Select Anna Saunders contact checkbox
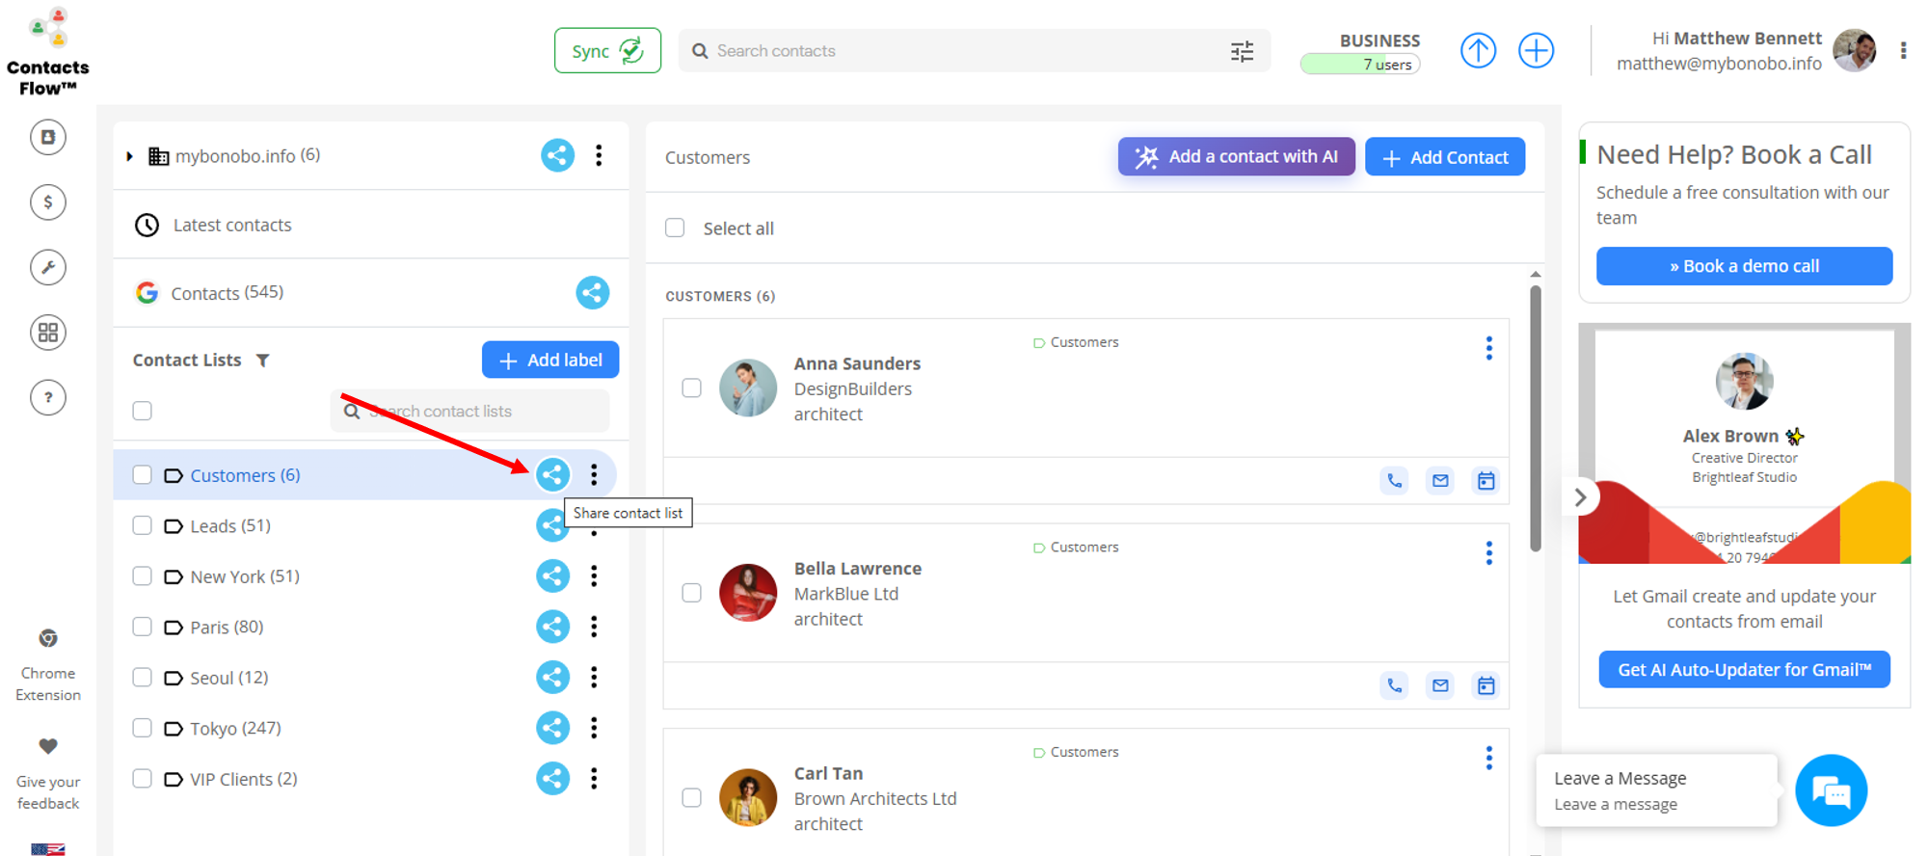Image resolution: width=1928 pixels, height=856 pixels. [691, 388]
